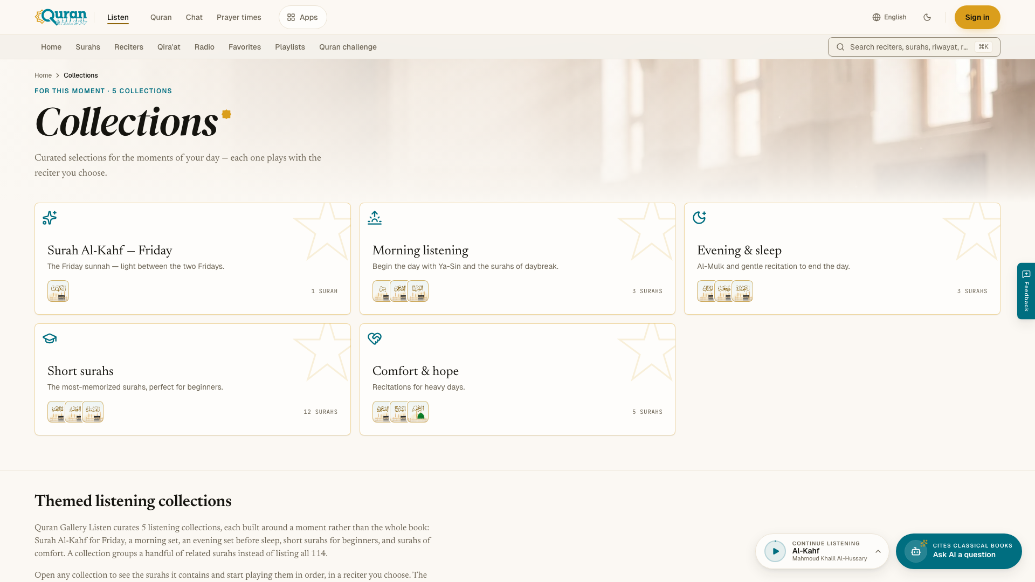Viewport: 1035px width, 582px height.
Task: Open the English language selector
Action: click(x=889, y=17)
